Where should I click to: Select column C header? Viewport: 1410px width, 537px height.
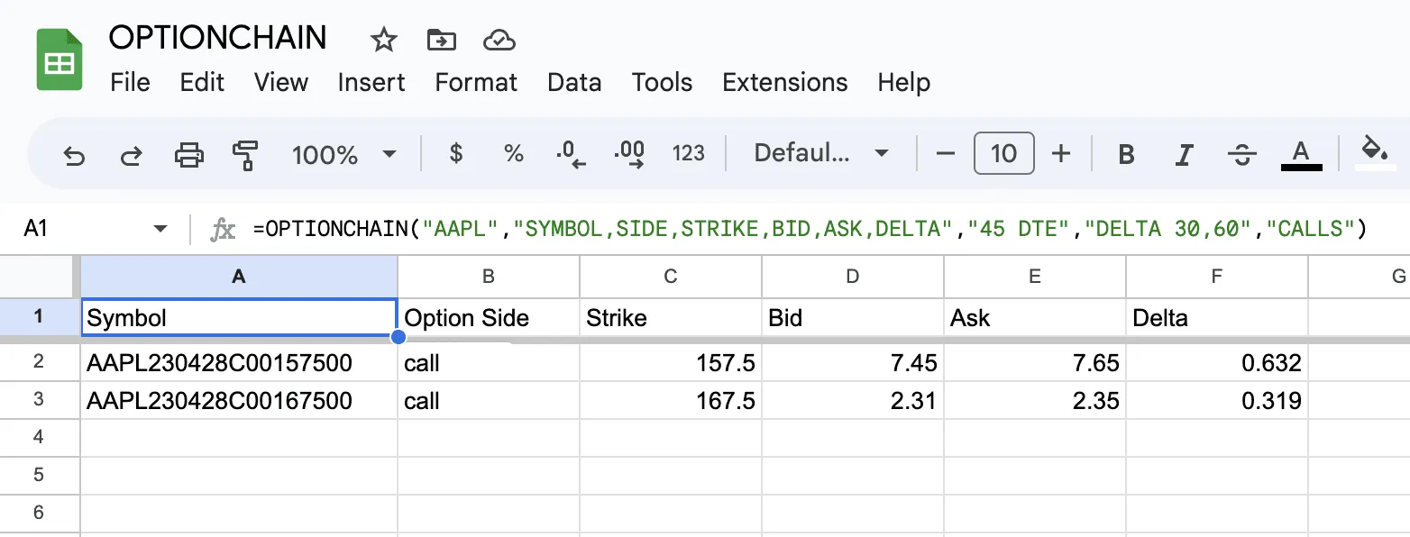pyautogui.click(x=671, y=277)
